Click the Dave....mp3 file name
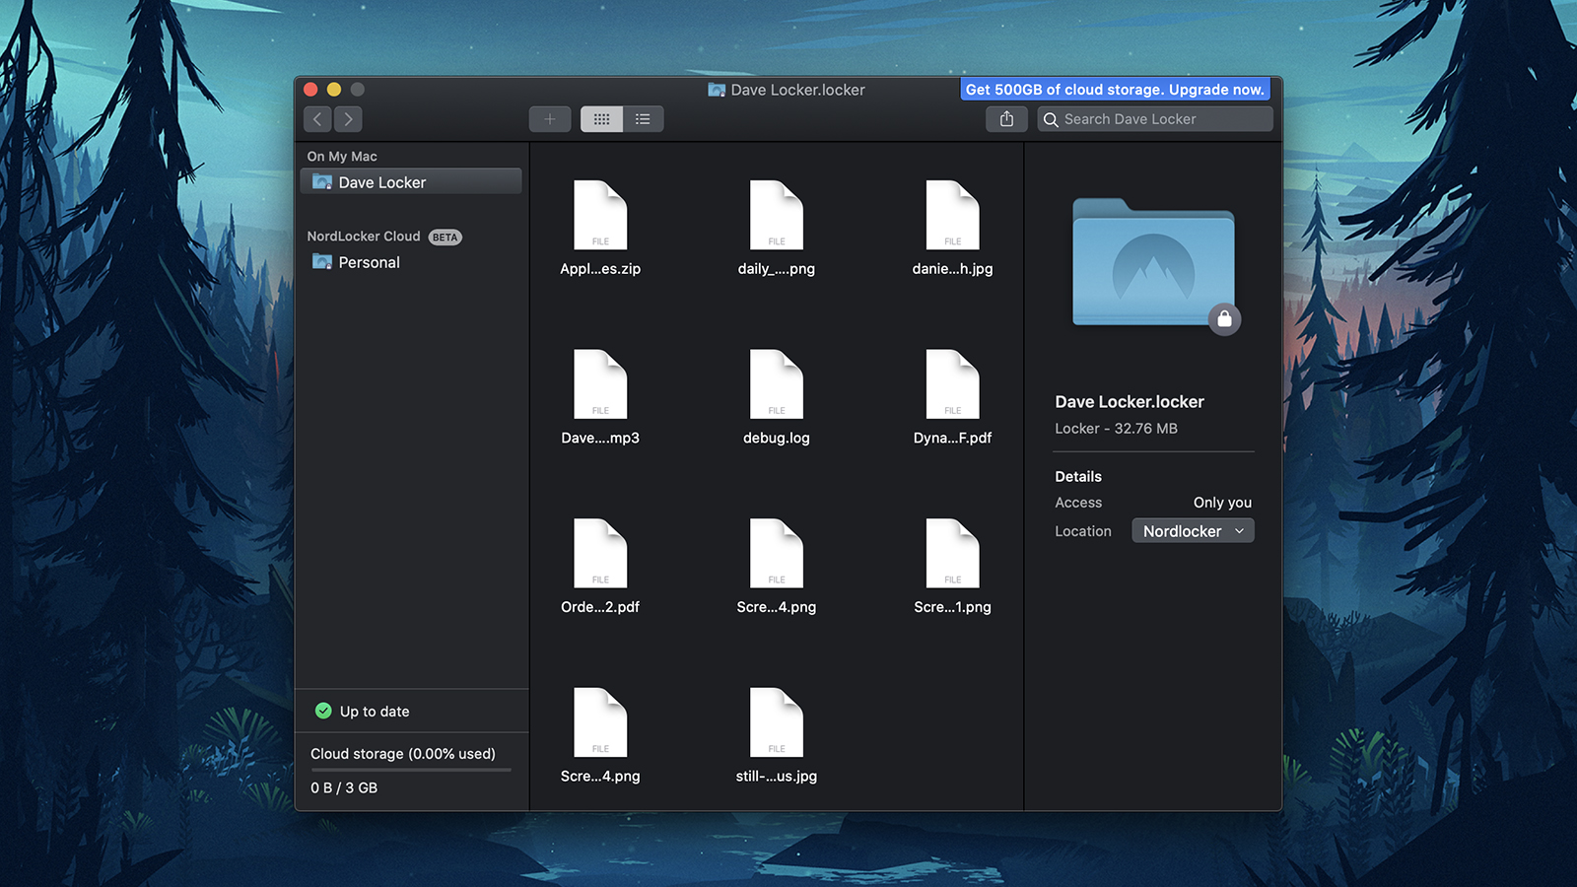Viewport: 1577px width, 887px height. (600, 438)
